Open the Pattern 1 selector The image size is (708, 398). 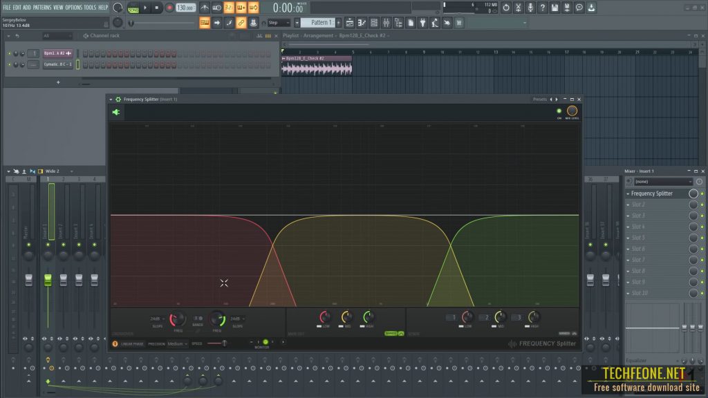tap(319, 23)
